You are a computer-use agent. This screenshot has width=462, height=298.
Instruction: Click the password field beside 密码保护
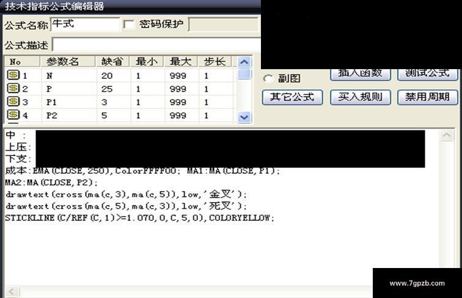(x=223, y=24)
